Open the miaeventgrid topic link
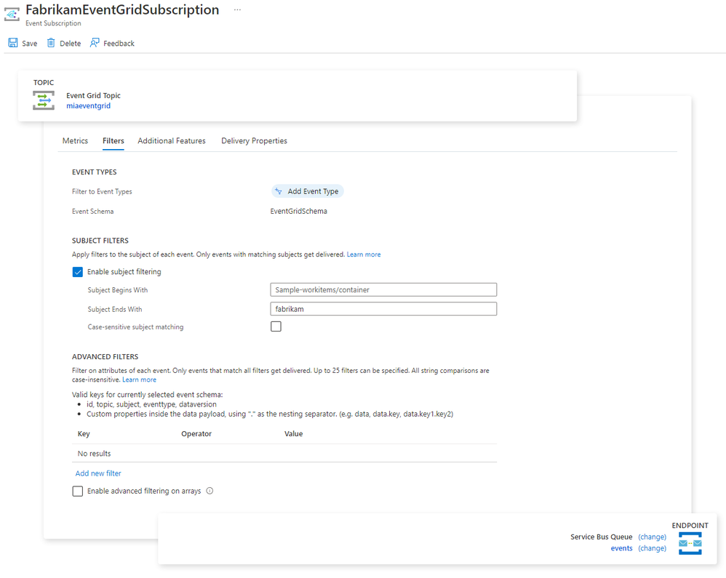Viewport: 726px width, 578px height. tap(89, 105)
